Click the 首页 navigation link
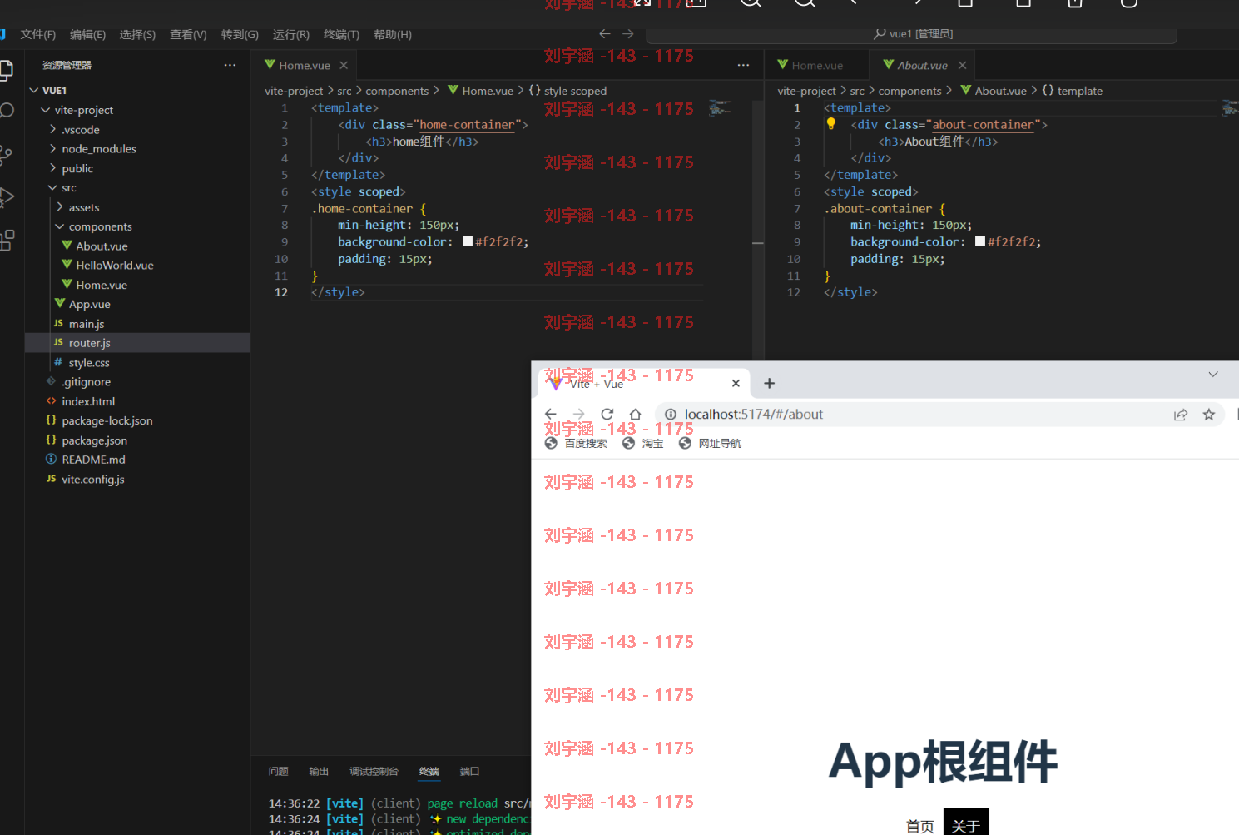This screenshot has width=1239, height=835. [x=920, y=826]
